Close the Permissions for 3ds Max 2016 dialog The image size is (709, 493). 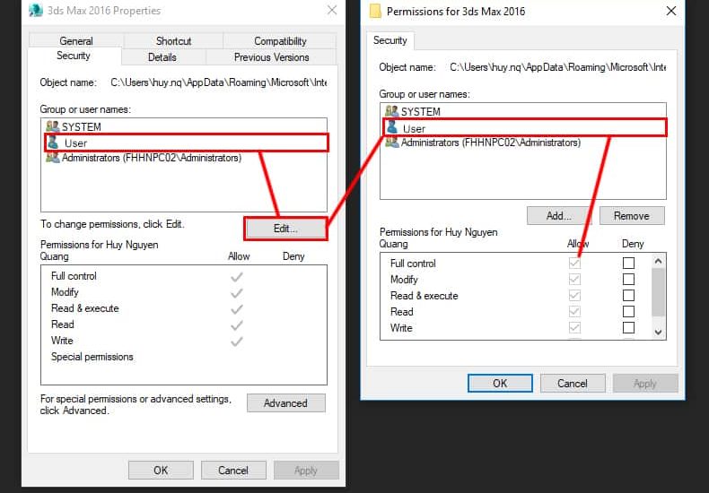click(x=670, y=12)
